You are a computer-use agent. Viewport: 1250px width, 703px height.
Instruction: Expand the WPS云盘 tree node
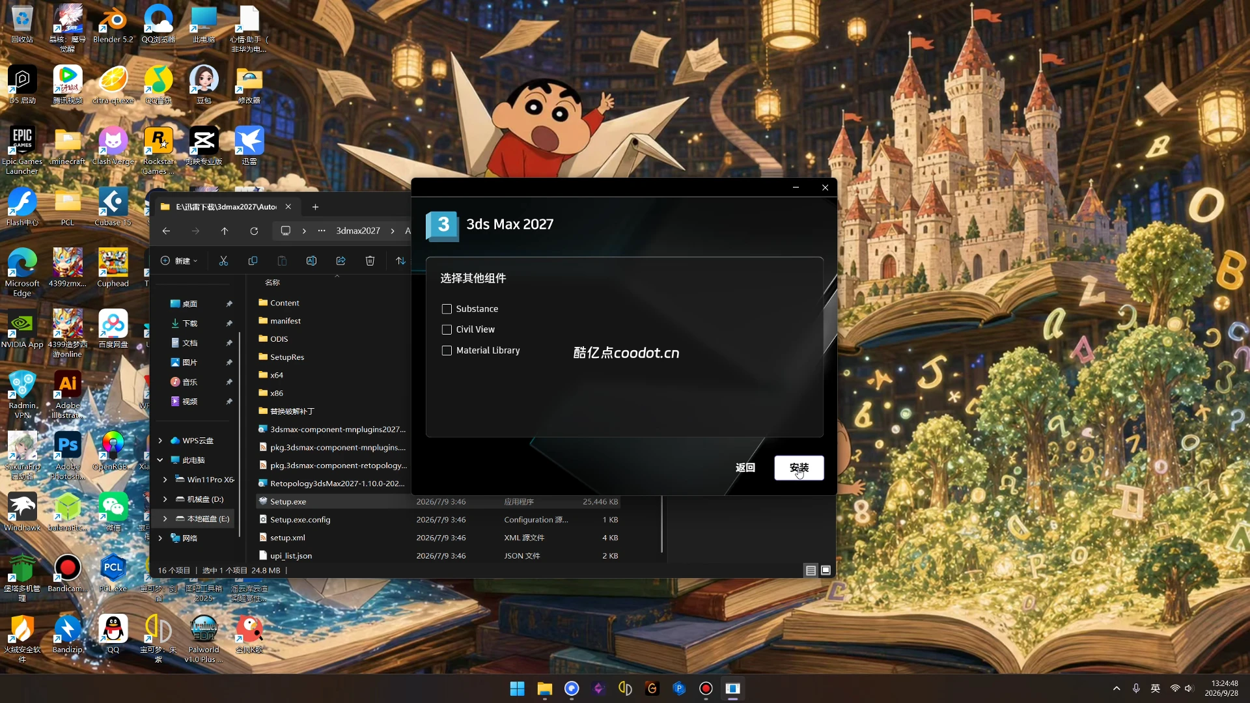tap(160, 441)
